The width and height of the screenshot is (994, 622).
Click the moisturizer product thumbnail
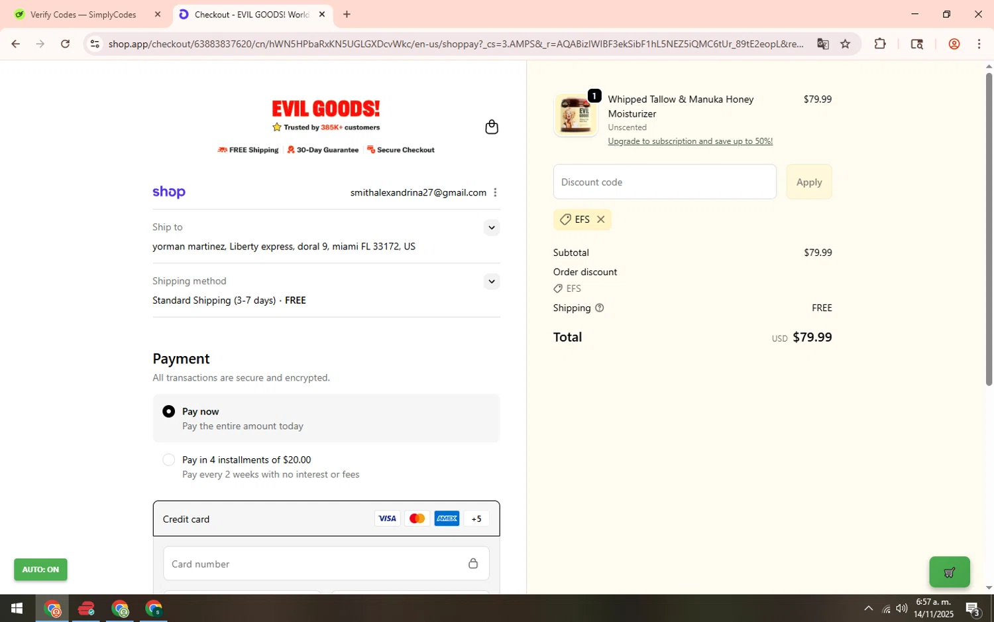click(x=575, y=114)
